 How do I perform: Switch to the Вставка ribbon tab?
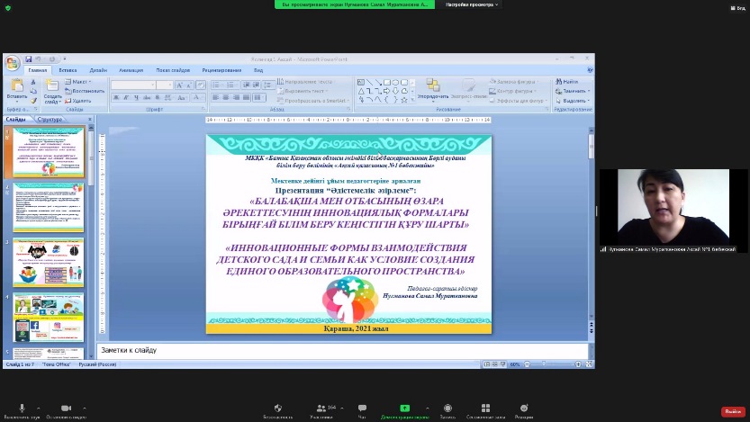(x=68, y=69)
